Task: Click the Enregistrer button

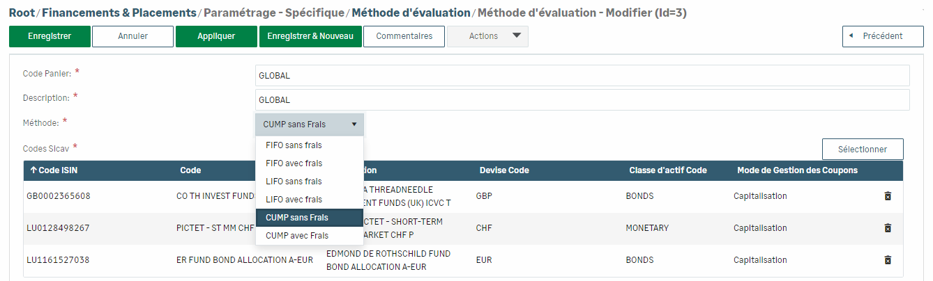Action: (x=50, y=36)
